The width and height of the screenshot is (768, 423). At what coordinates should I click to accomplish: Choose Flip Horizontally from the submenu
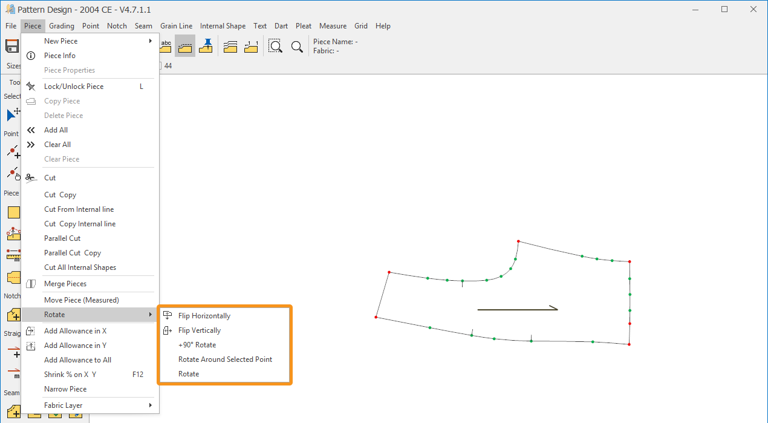[x=204, y=316]
